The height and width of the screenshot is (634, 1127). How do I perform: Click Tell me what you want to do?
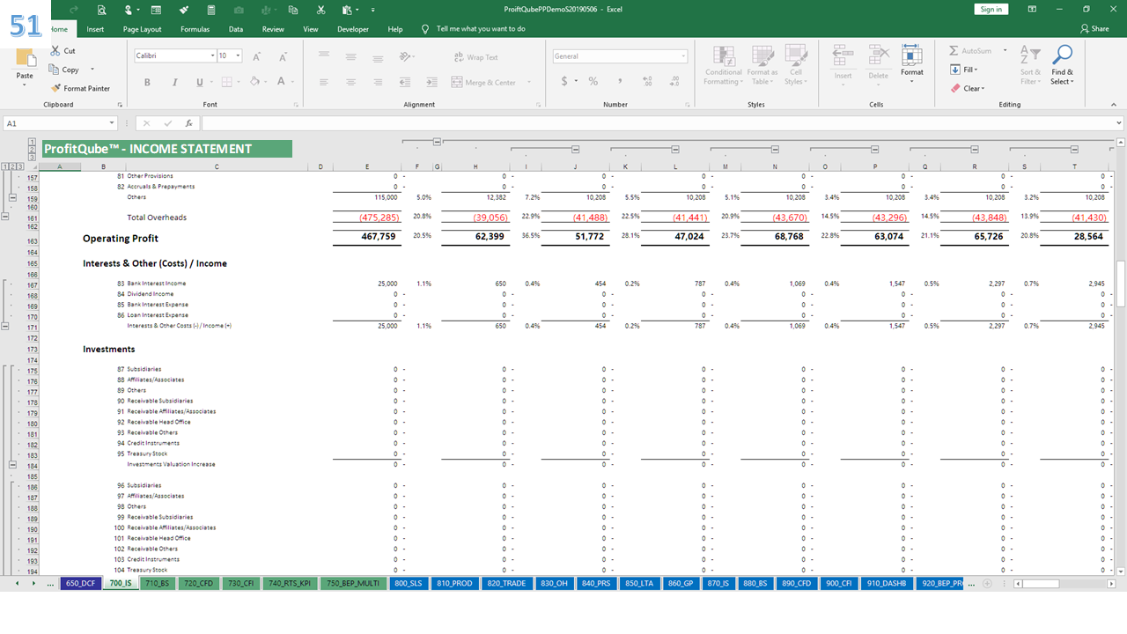pos(481,29)
